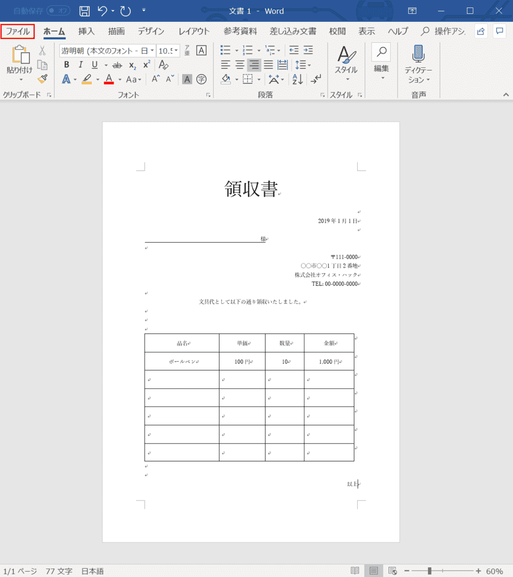Open the font name dropdown
The height and width of the screenshot is (577, 513).
[x=152, y=50]
